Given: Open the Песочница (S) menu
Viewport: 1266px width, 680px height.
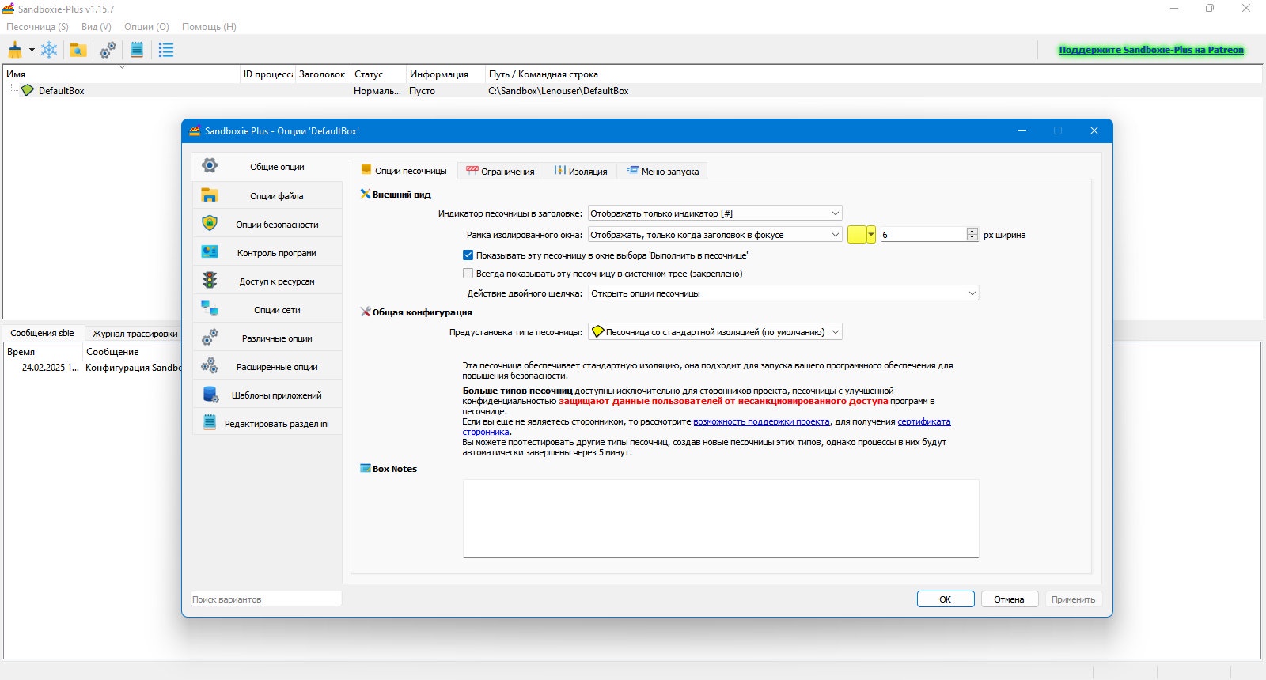Looking at the screenshot, I should (37, 26).
